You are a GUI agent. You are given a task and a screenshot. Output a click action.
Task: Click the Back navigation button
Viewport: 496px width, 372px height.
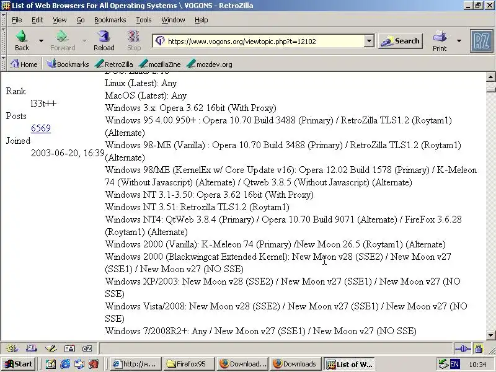(22, 40)
